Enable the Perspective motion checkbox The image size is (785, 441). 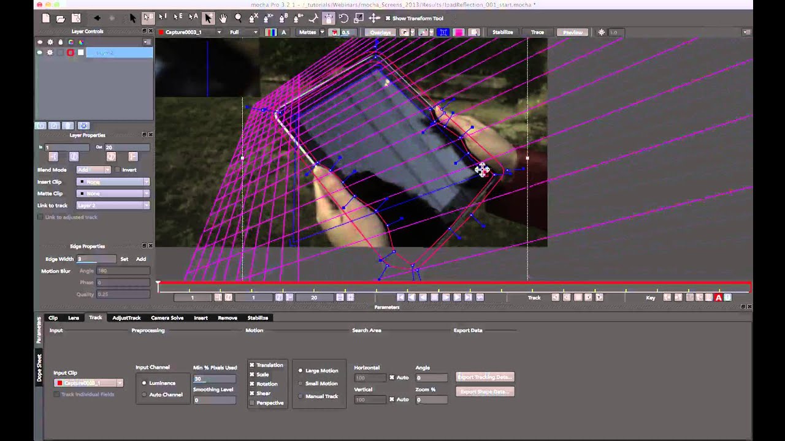tap(252, 403)
